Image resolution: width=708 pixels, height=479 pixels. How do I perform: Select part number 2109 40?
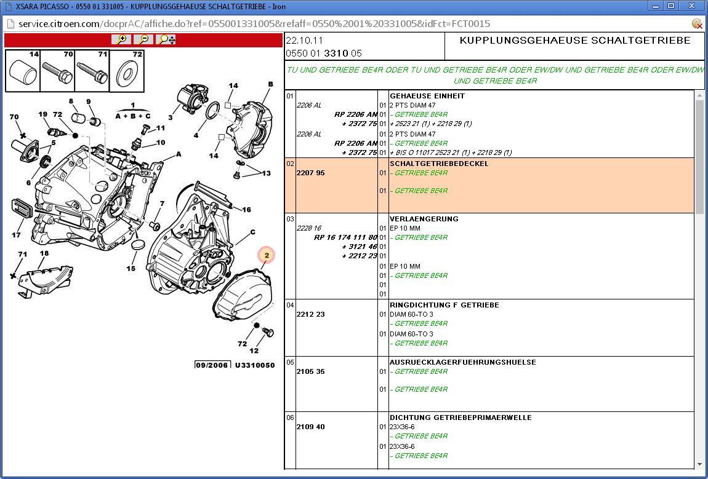point(311,427)
